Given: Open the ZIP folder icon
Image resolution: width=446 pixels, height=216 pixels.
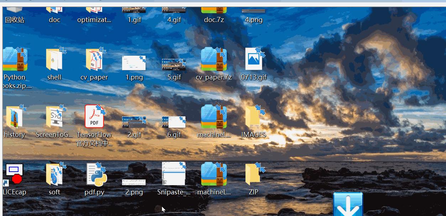Looking at the screenshot, I should [254, 174].
